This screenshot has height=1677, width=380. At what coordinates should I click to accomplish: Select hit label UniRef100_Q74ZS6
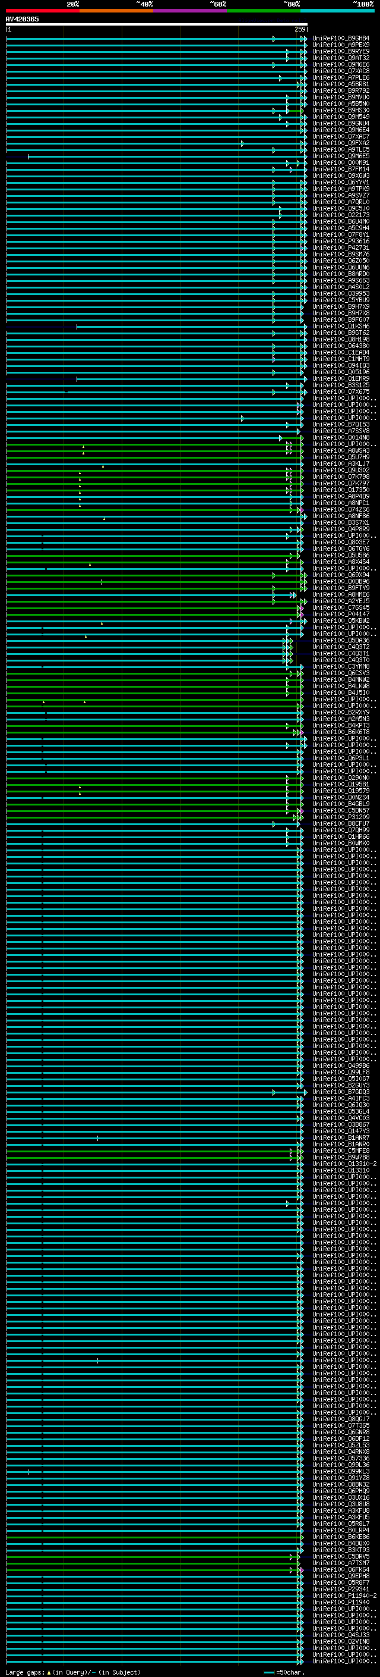pyautogui.click(x=341, y=510)
